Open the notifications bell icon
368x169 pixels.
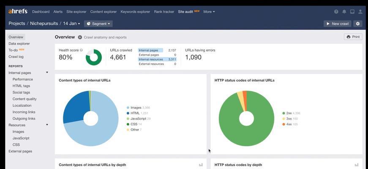344,11
